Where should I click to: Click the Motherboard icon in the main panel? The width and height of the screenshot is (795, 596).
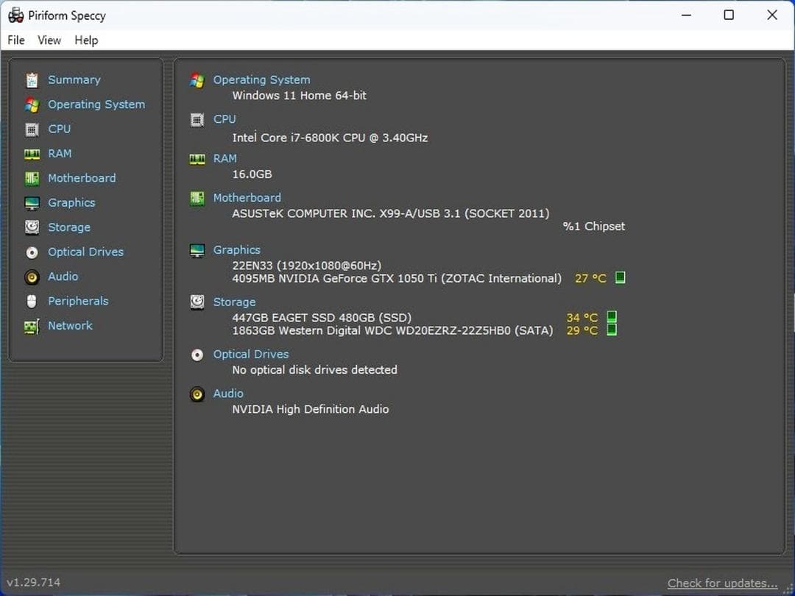point(197,198)
